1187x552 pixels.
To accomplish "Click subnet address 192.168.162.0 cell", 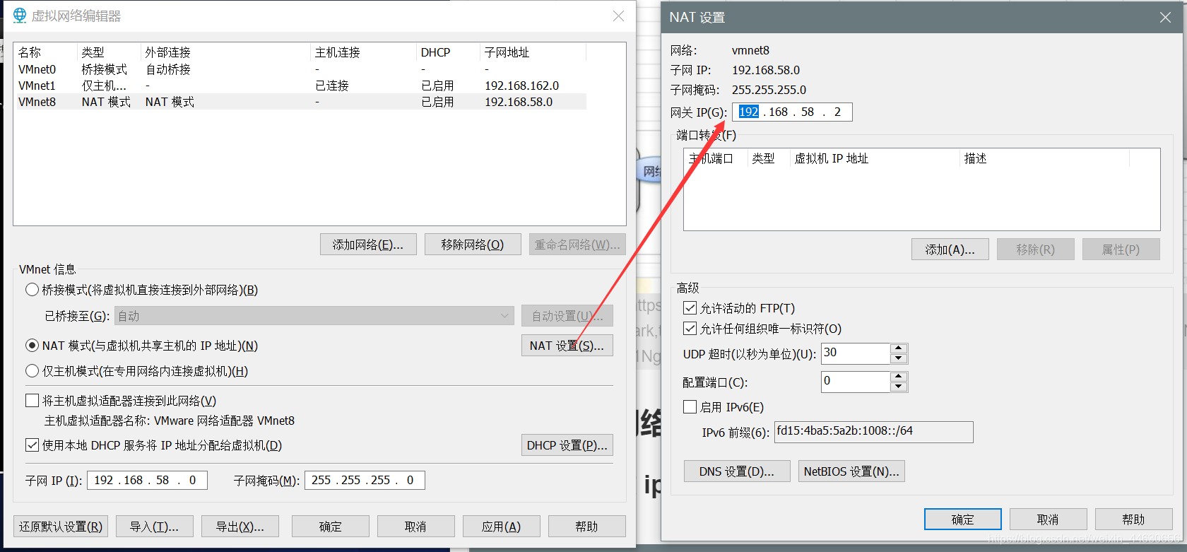I will [x=521, y=86].
